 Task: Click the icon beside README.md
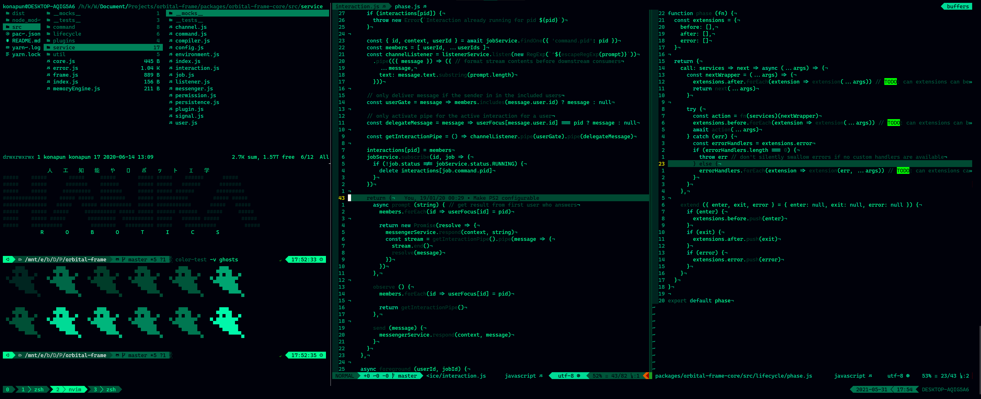click(x=7, y=41)
